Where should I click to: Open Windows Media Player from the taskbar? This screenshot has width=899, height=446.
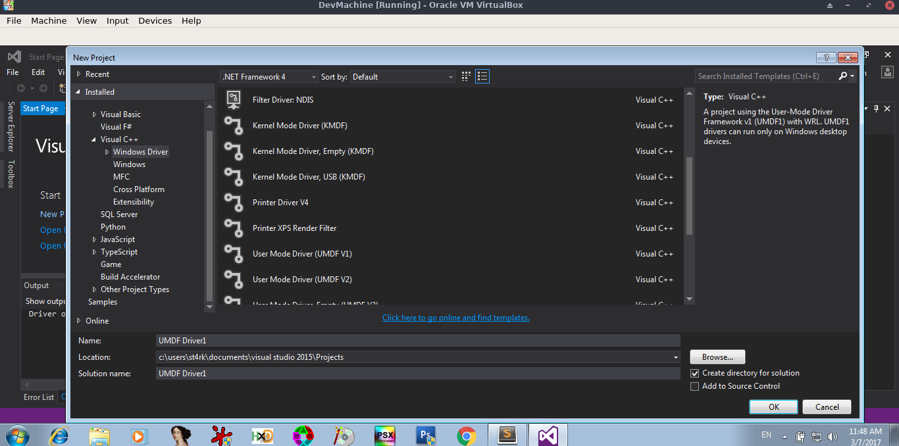138,435
